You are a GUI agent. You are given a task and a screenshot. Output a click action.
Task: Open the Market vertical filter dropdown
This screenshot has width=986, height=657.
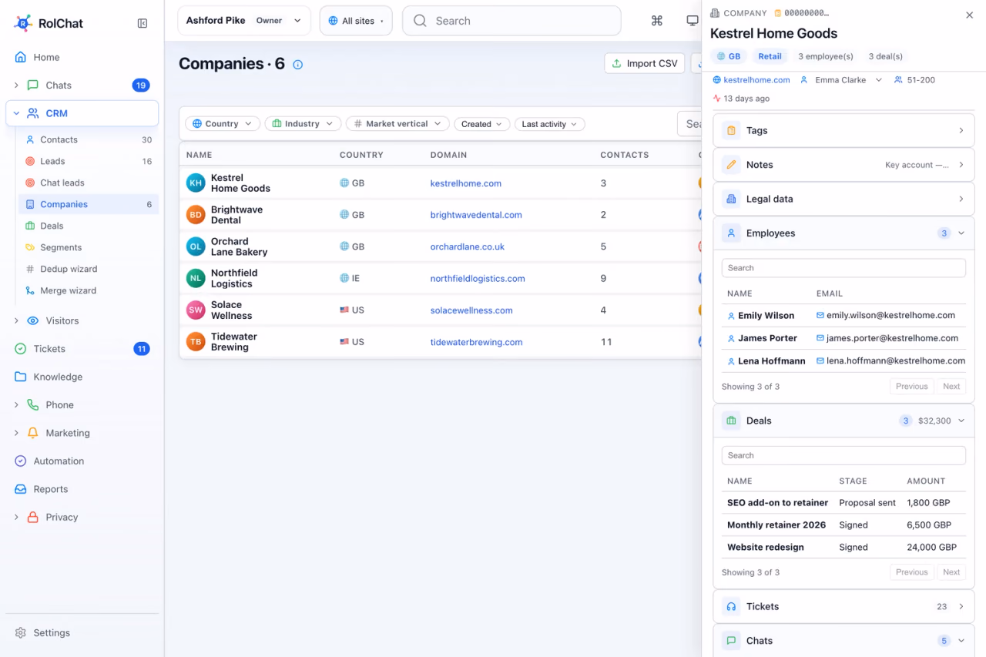pyautogui.click(x=397, y=124)
